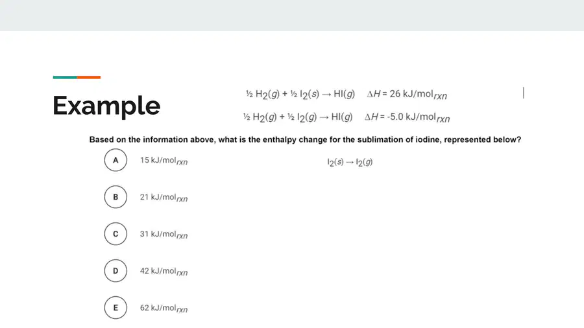Select the ΔH = 26 kJ/mol value

click(x=407, y=95)
